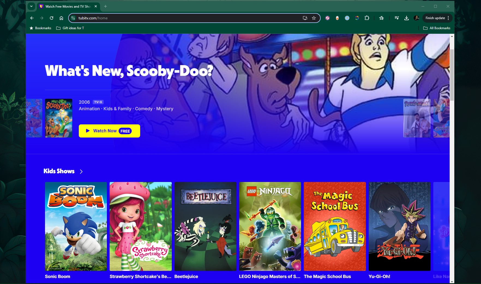Click the Beetlejuice title text
Viewport: 481px width, 284px height.
click(186, 276)
